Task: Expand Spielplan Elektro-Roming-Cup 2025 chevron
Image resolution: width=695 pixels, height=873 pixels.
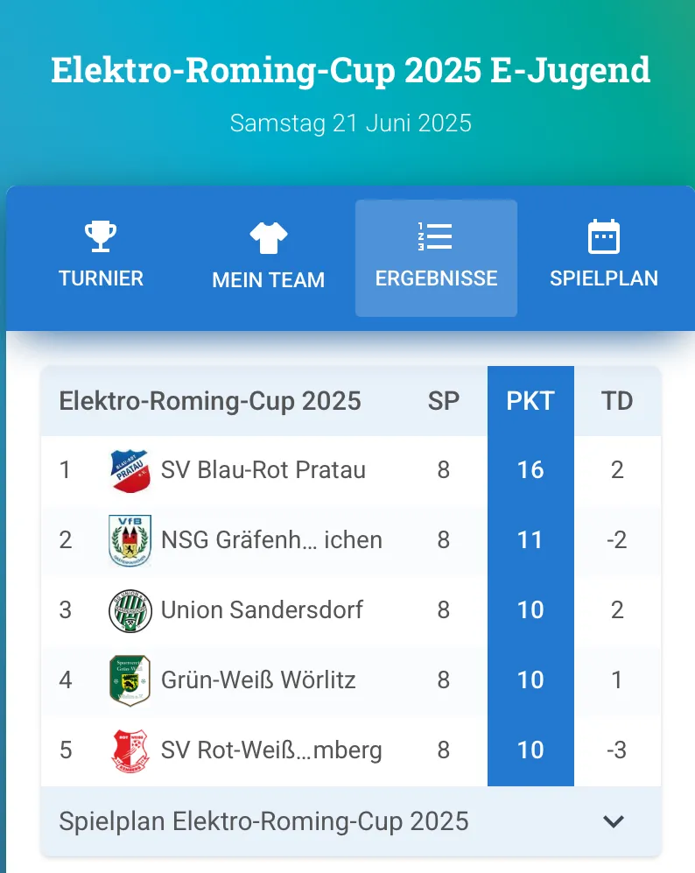Action: pyautogui.click(x=614, y=821)
